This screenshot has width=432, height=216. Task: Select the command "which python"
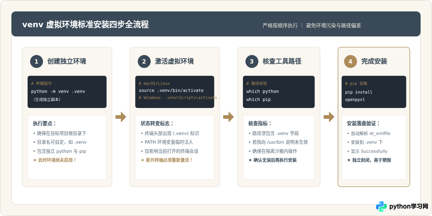263,91
